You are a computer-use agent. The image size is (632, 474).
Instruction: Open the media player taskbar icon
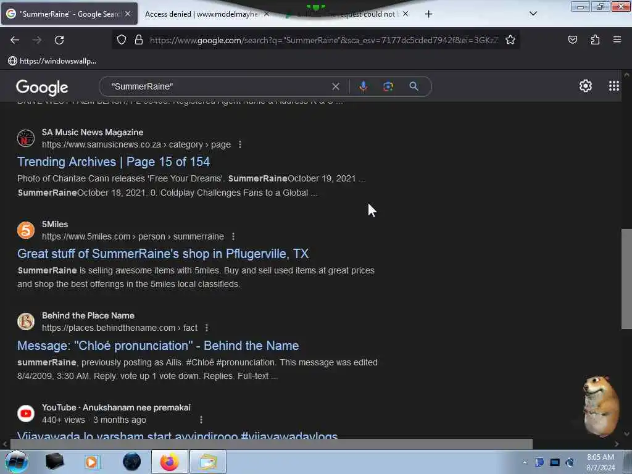[91, 462]
